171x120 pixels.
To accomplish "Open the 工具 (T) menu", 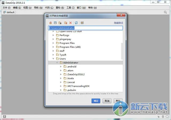I will 71,8.
